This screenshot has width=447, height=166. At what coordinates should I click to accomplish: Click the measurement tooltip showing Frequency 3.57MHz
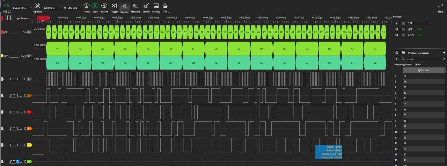(x=329, y=152)
